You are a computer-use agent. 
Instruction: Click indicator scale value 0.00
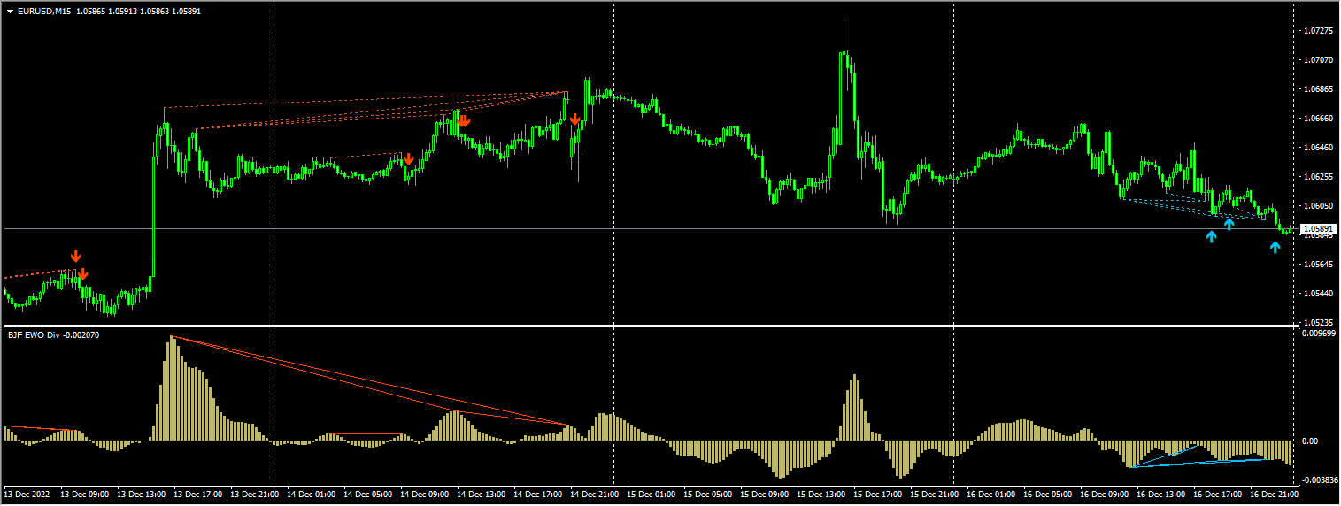pos(1311,441)
